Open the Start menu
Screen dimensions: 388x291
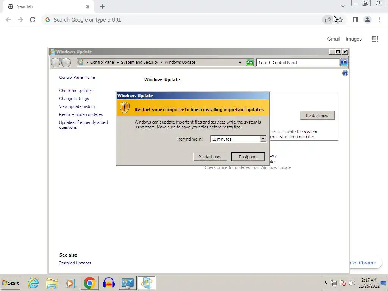click(x=10, y=283)
